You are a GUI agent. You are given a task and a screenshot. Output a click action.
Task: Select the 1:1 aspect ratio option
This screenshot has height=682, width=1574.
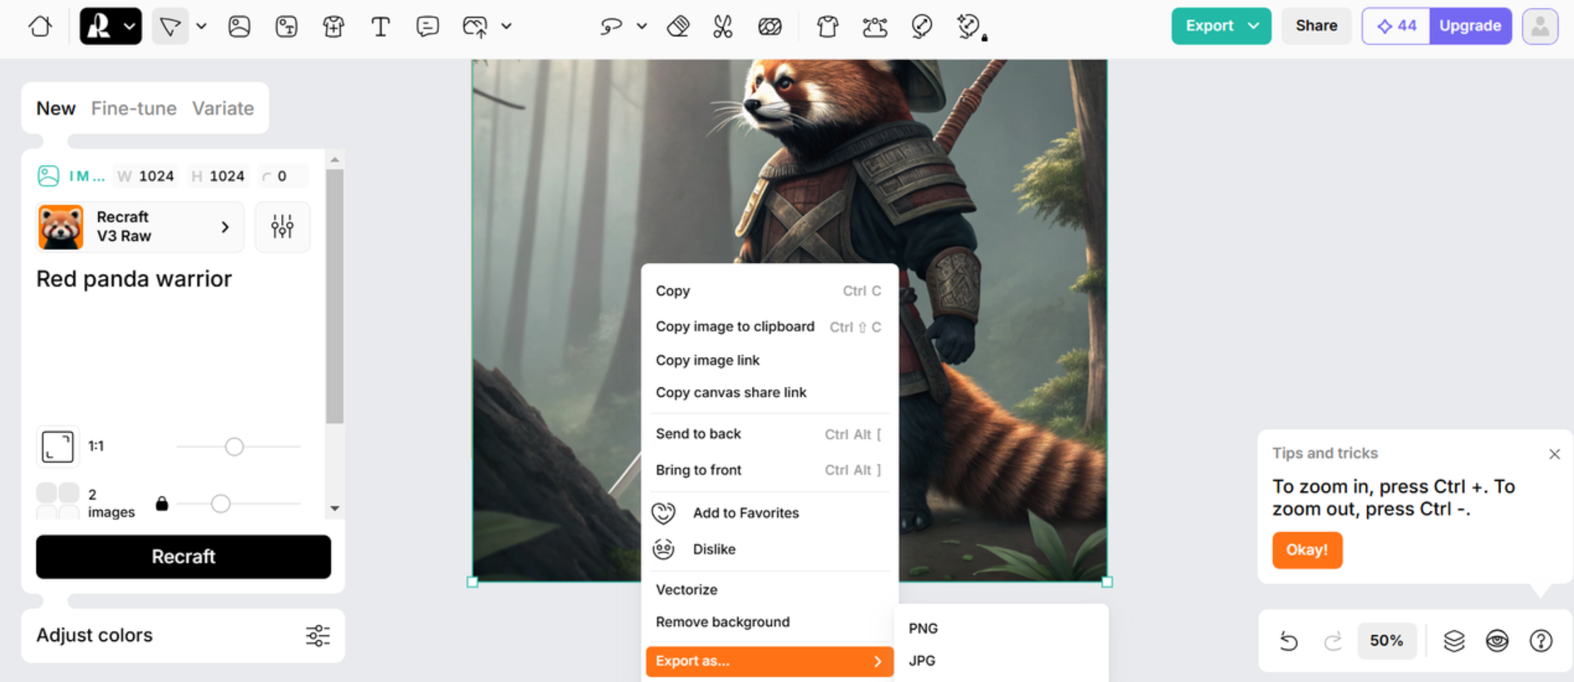pos(57,446)
